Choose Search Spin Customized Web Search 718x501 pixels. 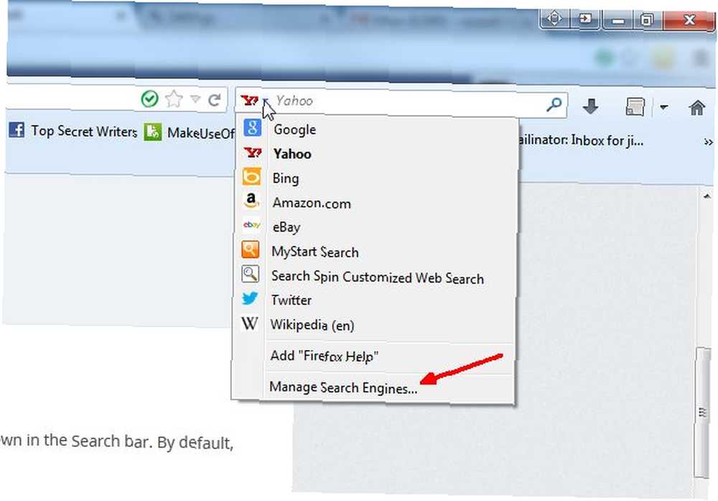coord(376,277)
